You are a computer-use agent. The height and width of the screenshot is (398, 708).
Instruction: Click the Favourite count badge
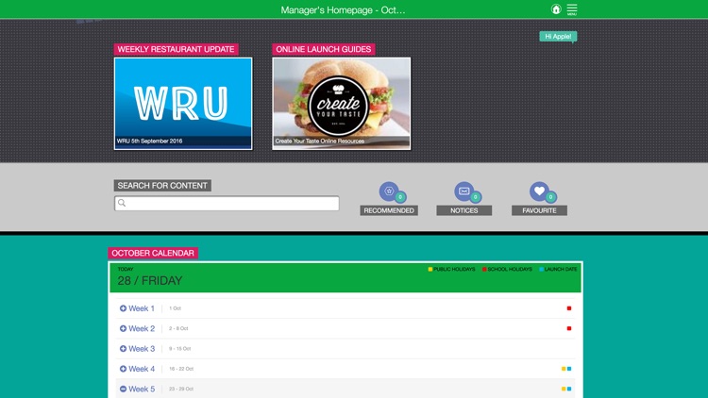[550, 197]
